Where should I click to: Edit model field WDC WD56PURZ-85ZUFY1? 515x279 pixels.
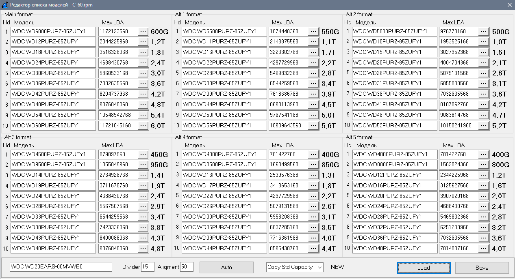pos(224,125)
